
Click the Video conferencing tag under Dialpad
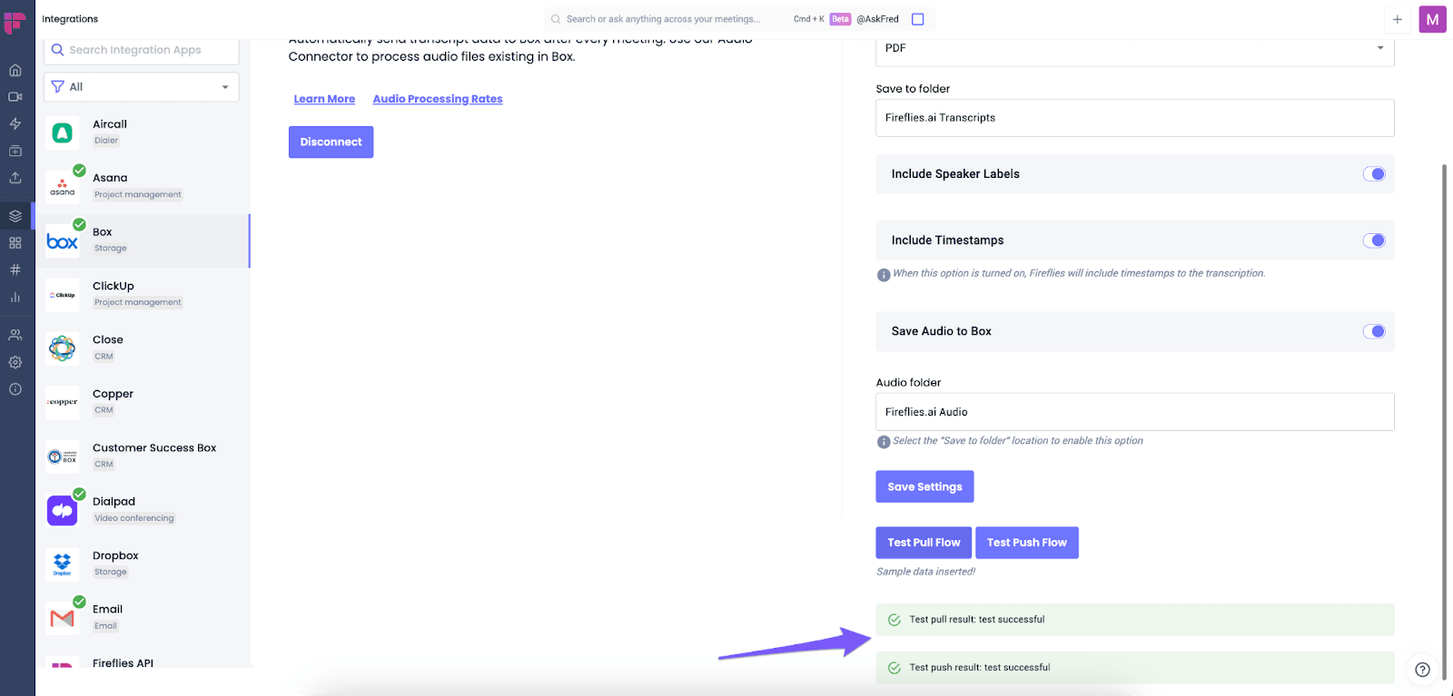[134, 518]
